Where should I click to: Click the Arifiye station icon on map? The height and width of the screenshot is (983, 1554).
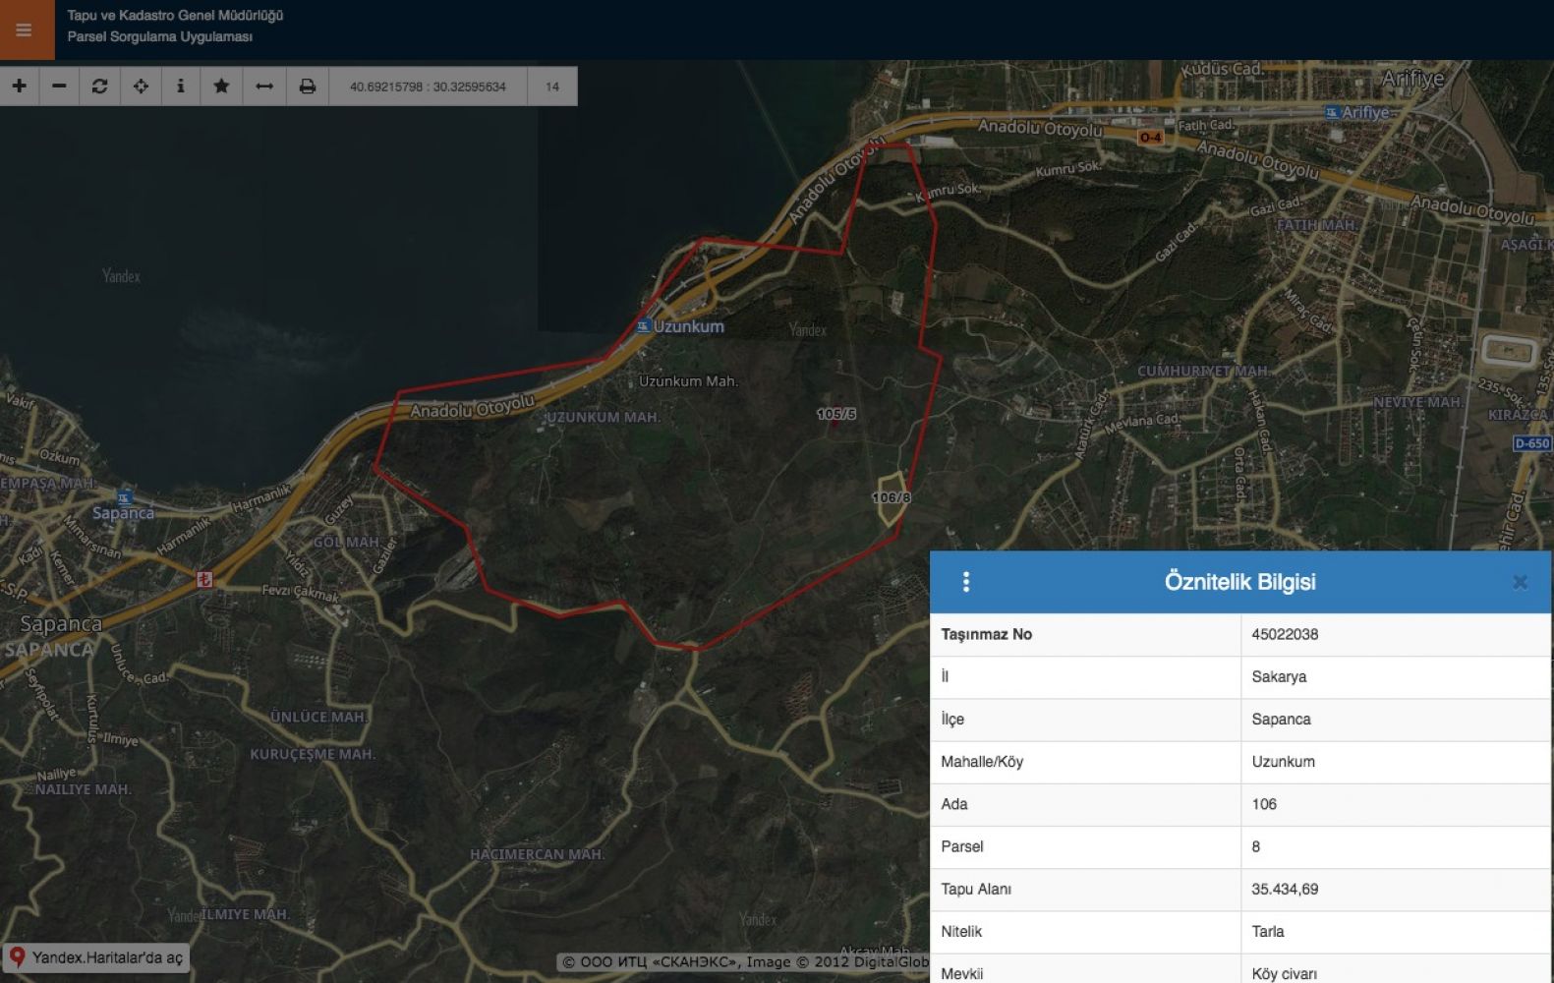tap(1332, 113)
